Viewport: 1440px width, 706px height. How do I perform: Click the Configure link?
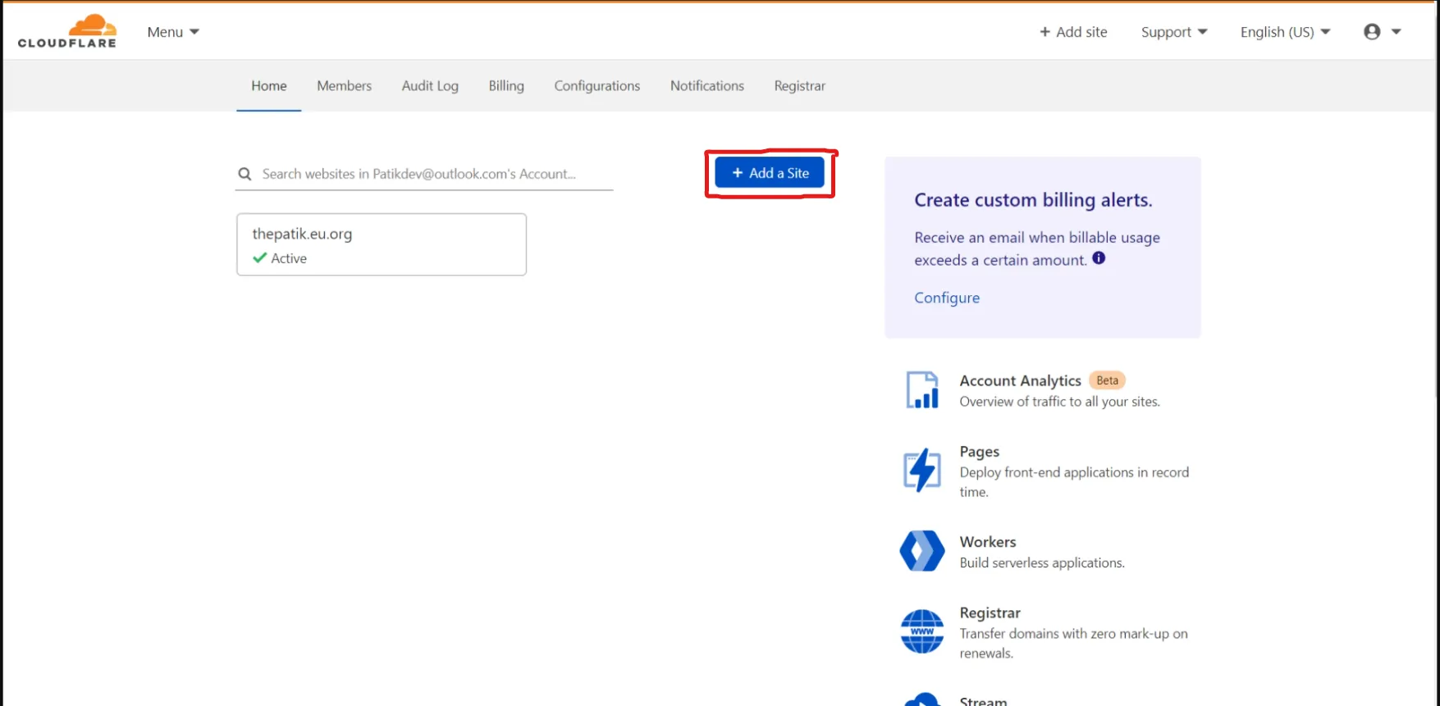(947, 298)
